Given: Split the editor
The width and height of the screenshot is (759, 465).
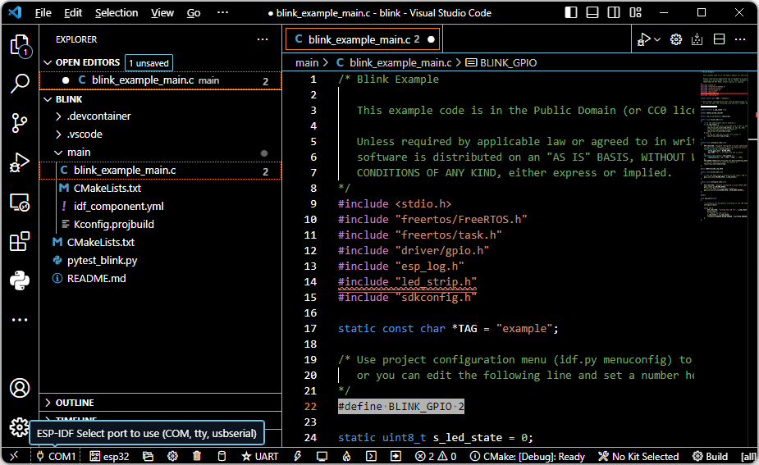Looking at the screenshot, I should coord(719,39).
